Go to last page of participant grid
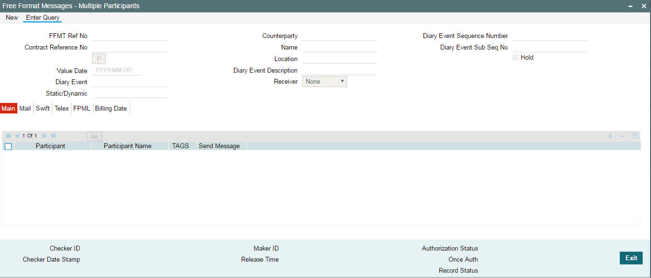This screenshot has width=651, height=278. [x=53, y=136]
